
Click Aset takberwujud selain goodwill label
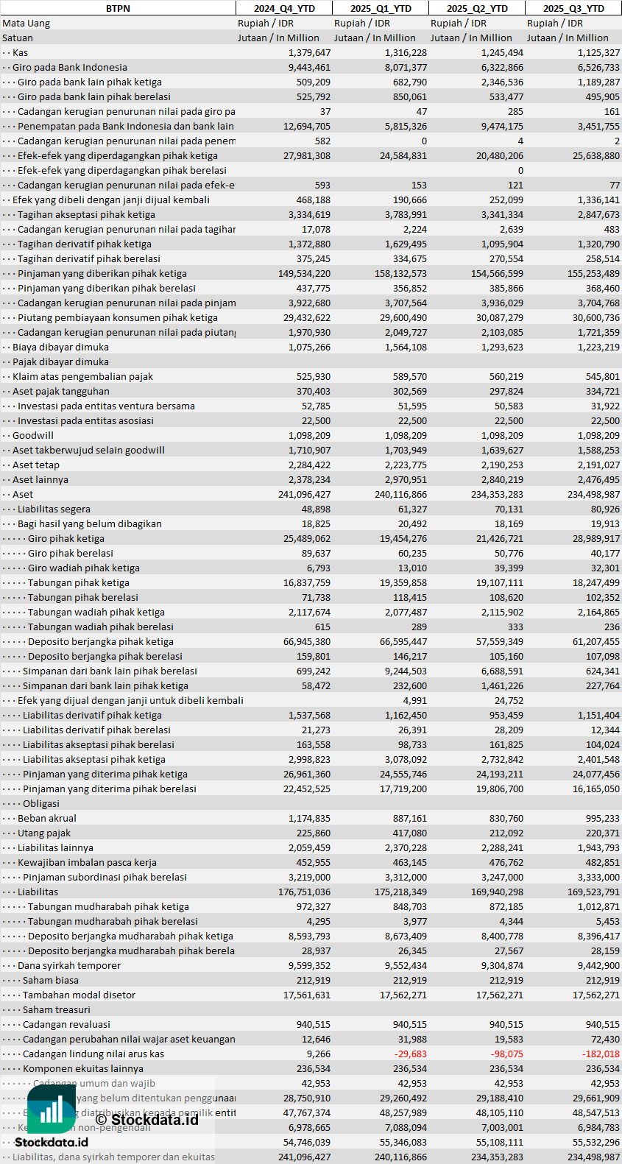point(88,450)
